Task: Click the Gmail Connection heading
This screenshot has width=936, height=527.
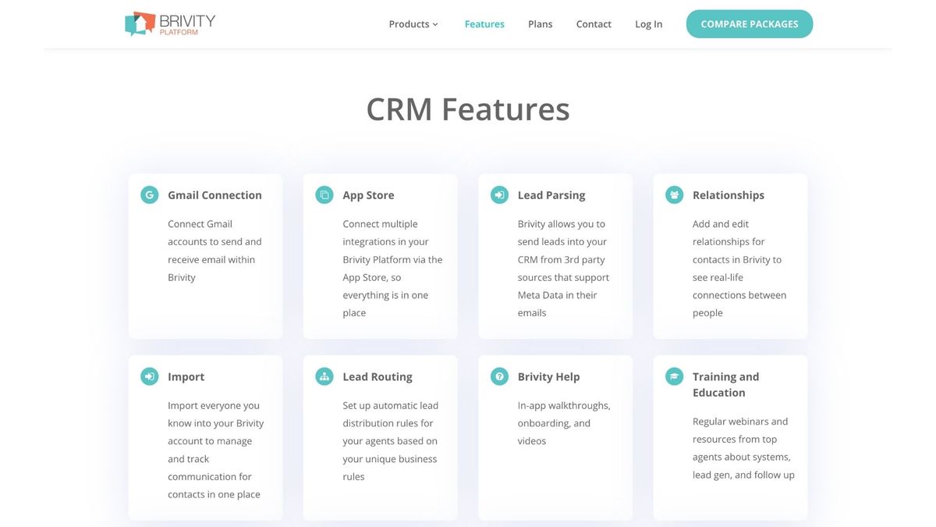Action: coord(214,194)
